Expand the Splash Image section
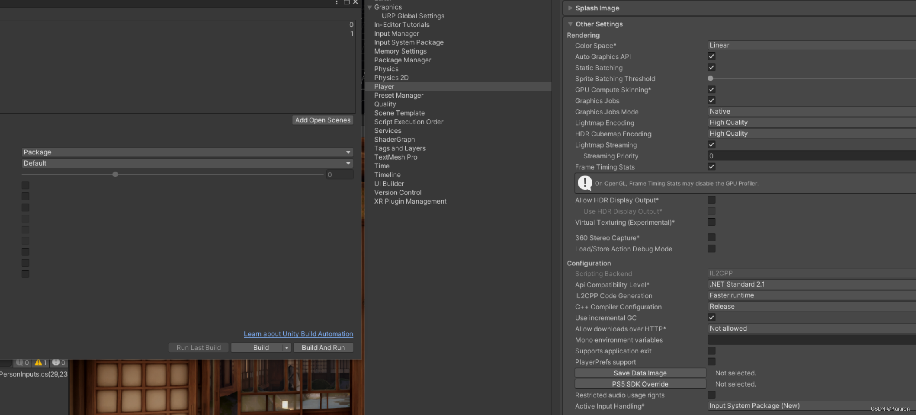 570,8
